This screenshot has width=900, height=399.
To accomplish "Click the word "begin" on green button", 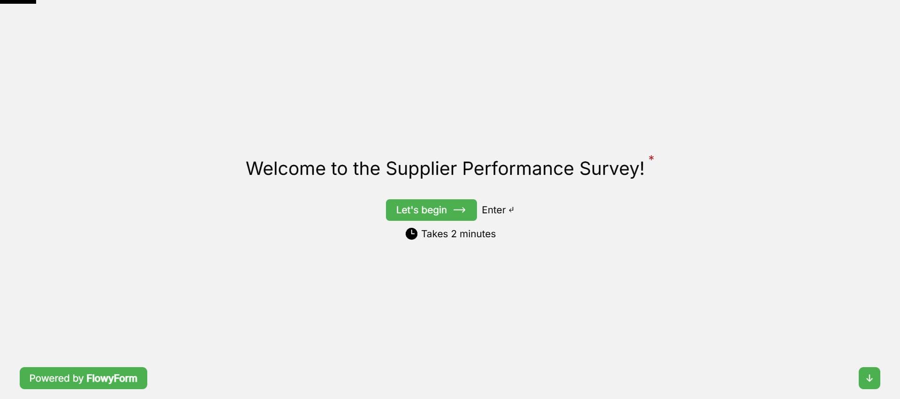I will point(434,211).
